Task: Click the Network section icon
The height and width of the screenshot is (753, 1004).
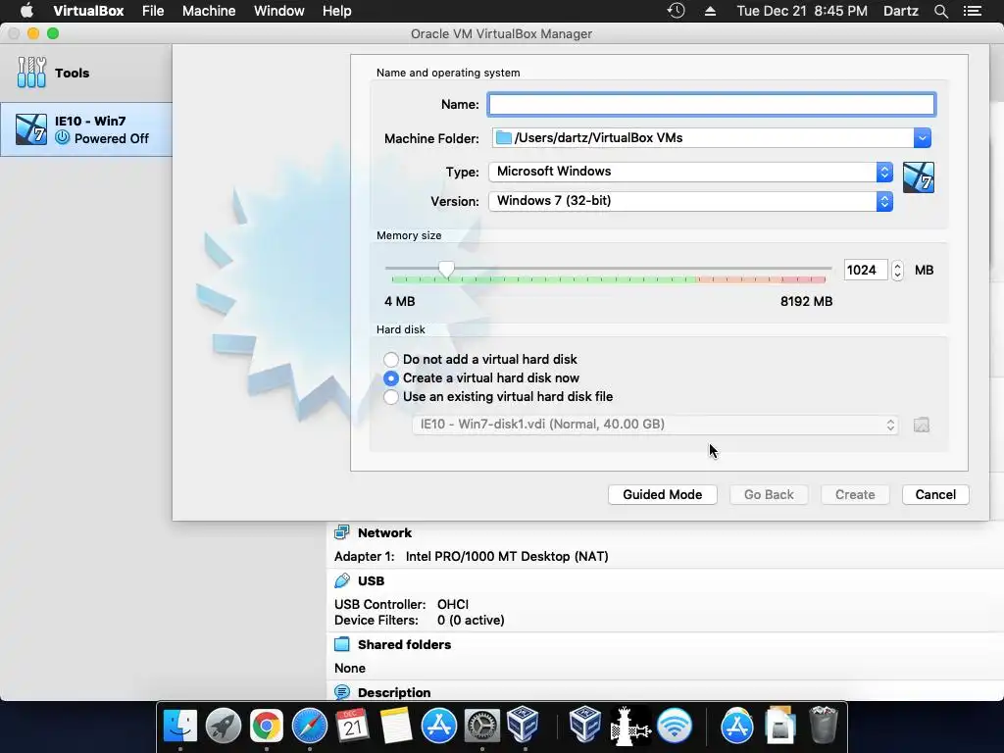Action: click(x=342, y=532)
